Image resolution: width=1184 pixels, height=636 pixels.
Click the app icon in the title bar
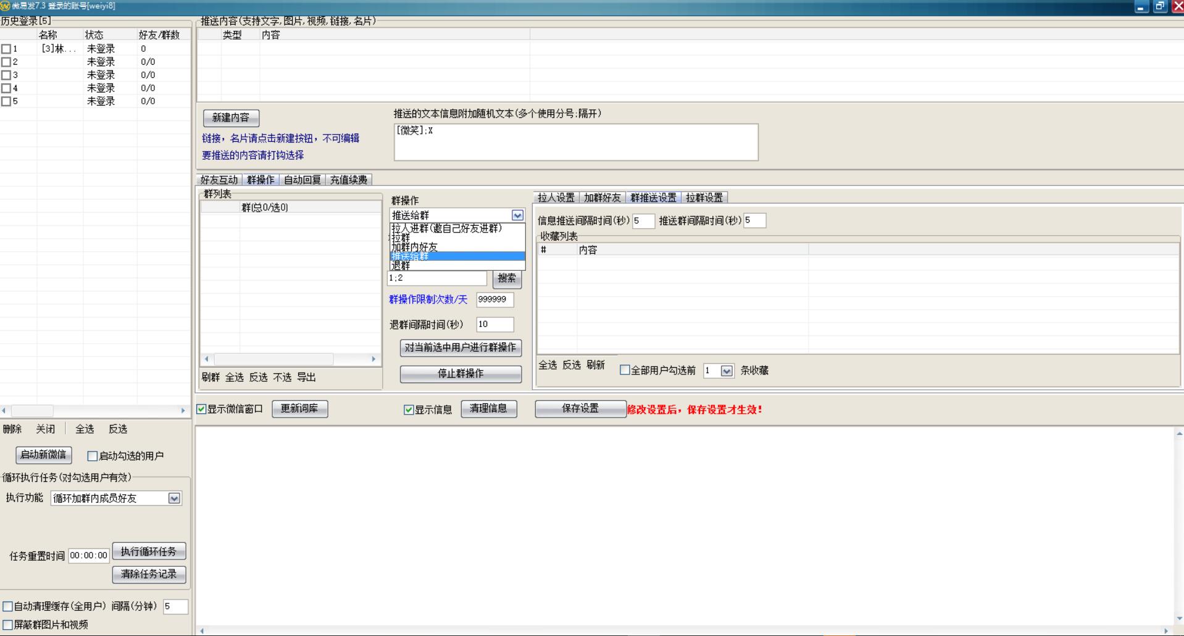tap(5, 6)
